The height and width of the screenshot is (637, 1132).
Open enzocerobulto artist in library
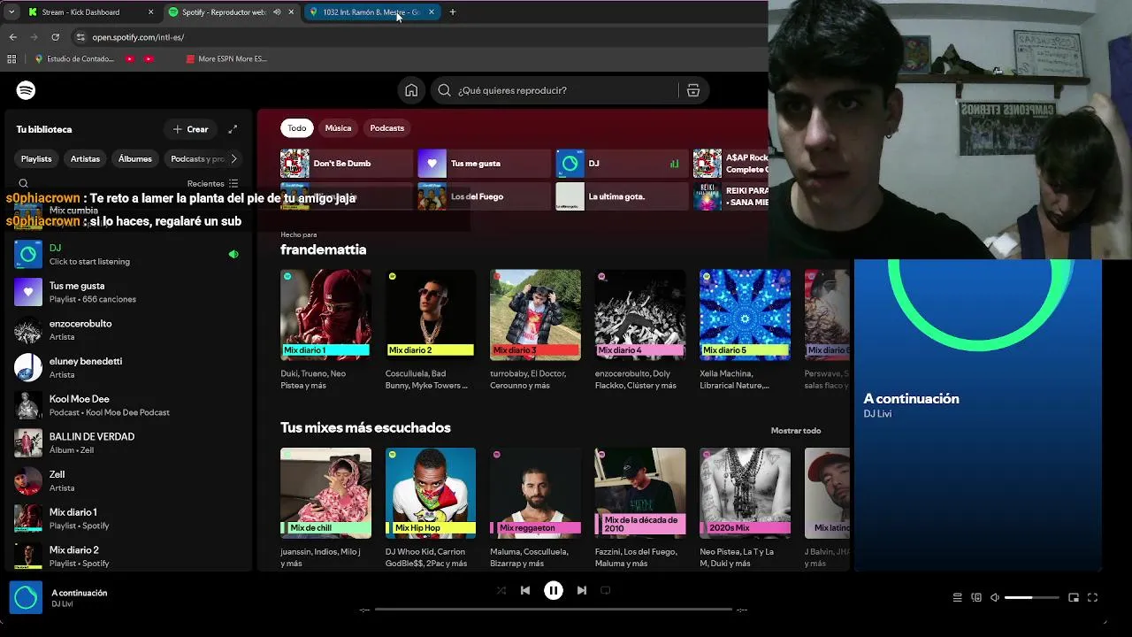coord(128,330)
